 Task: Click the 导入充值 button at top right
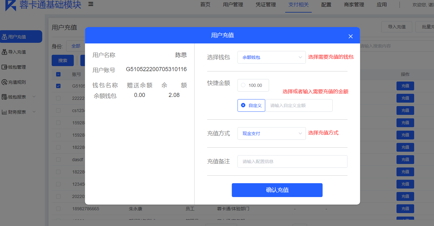396,27
